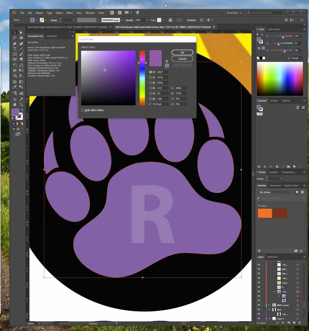Click OK in the Color Picker
Screen dimensions: 309x331
182,52
